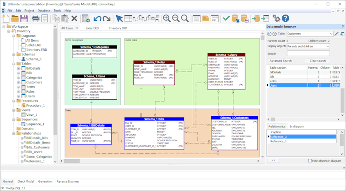Open the Database menu
This screenshot has height=191, width=346.
(44, 11)
